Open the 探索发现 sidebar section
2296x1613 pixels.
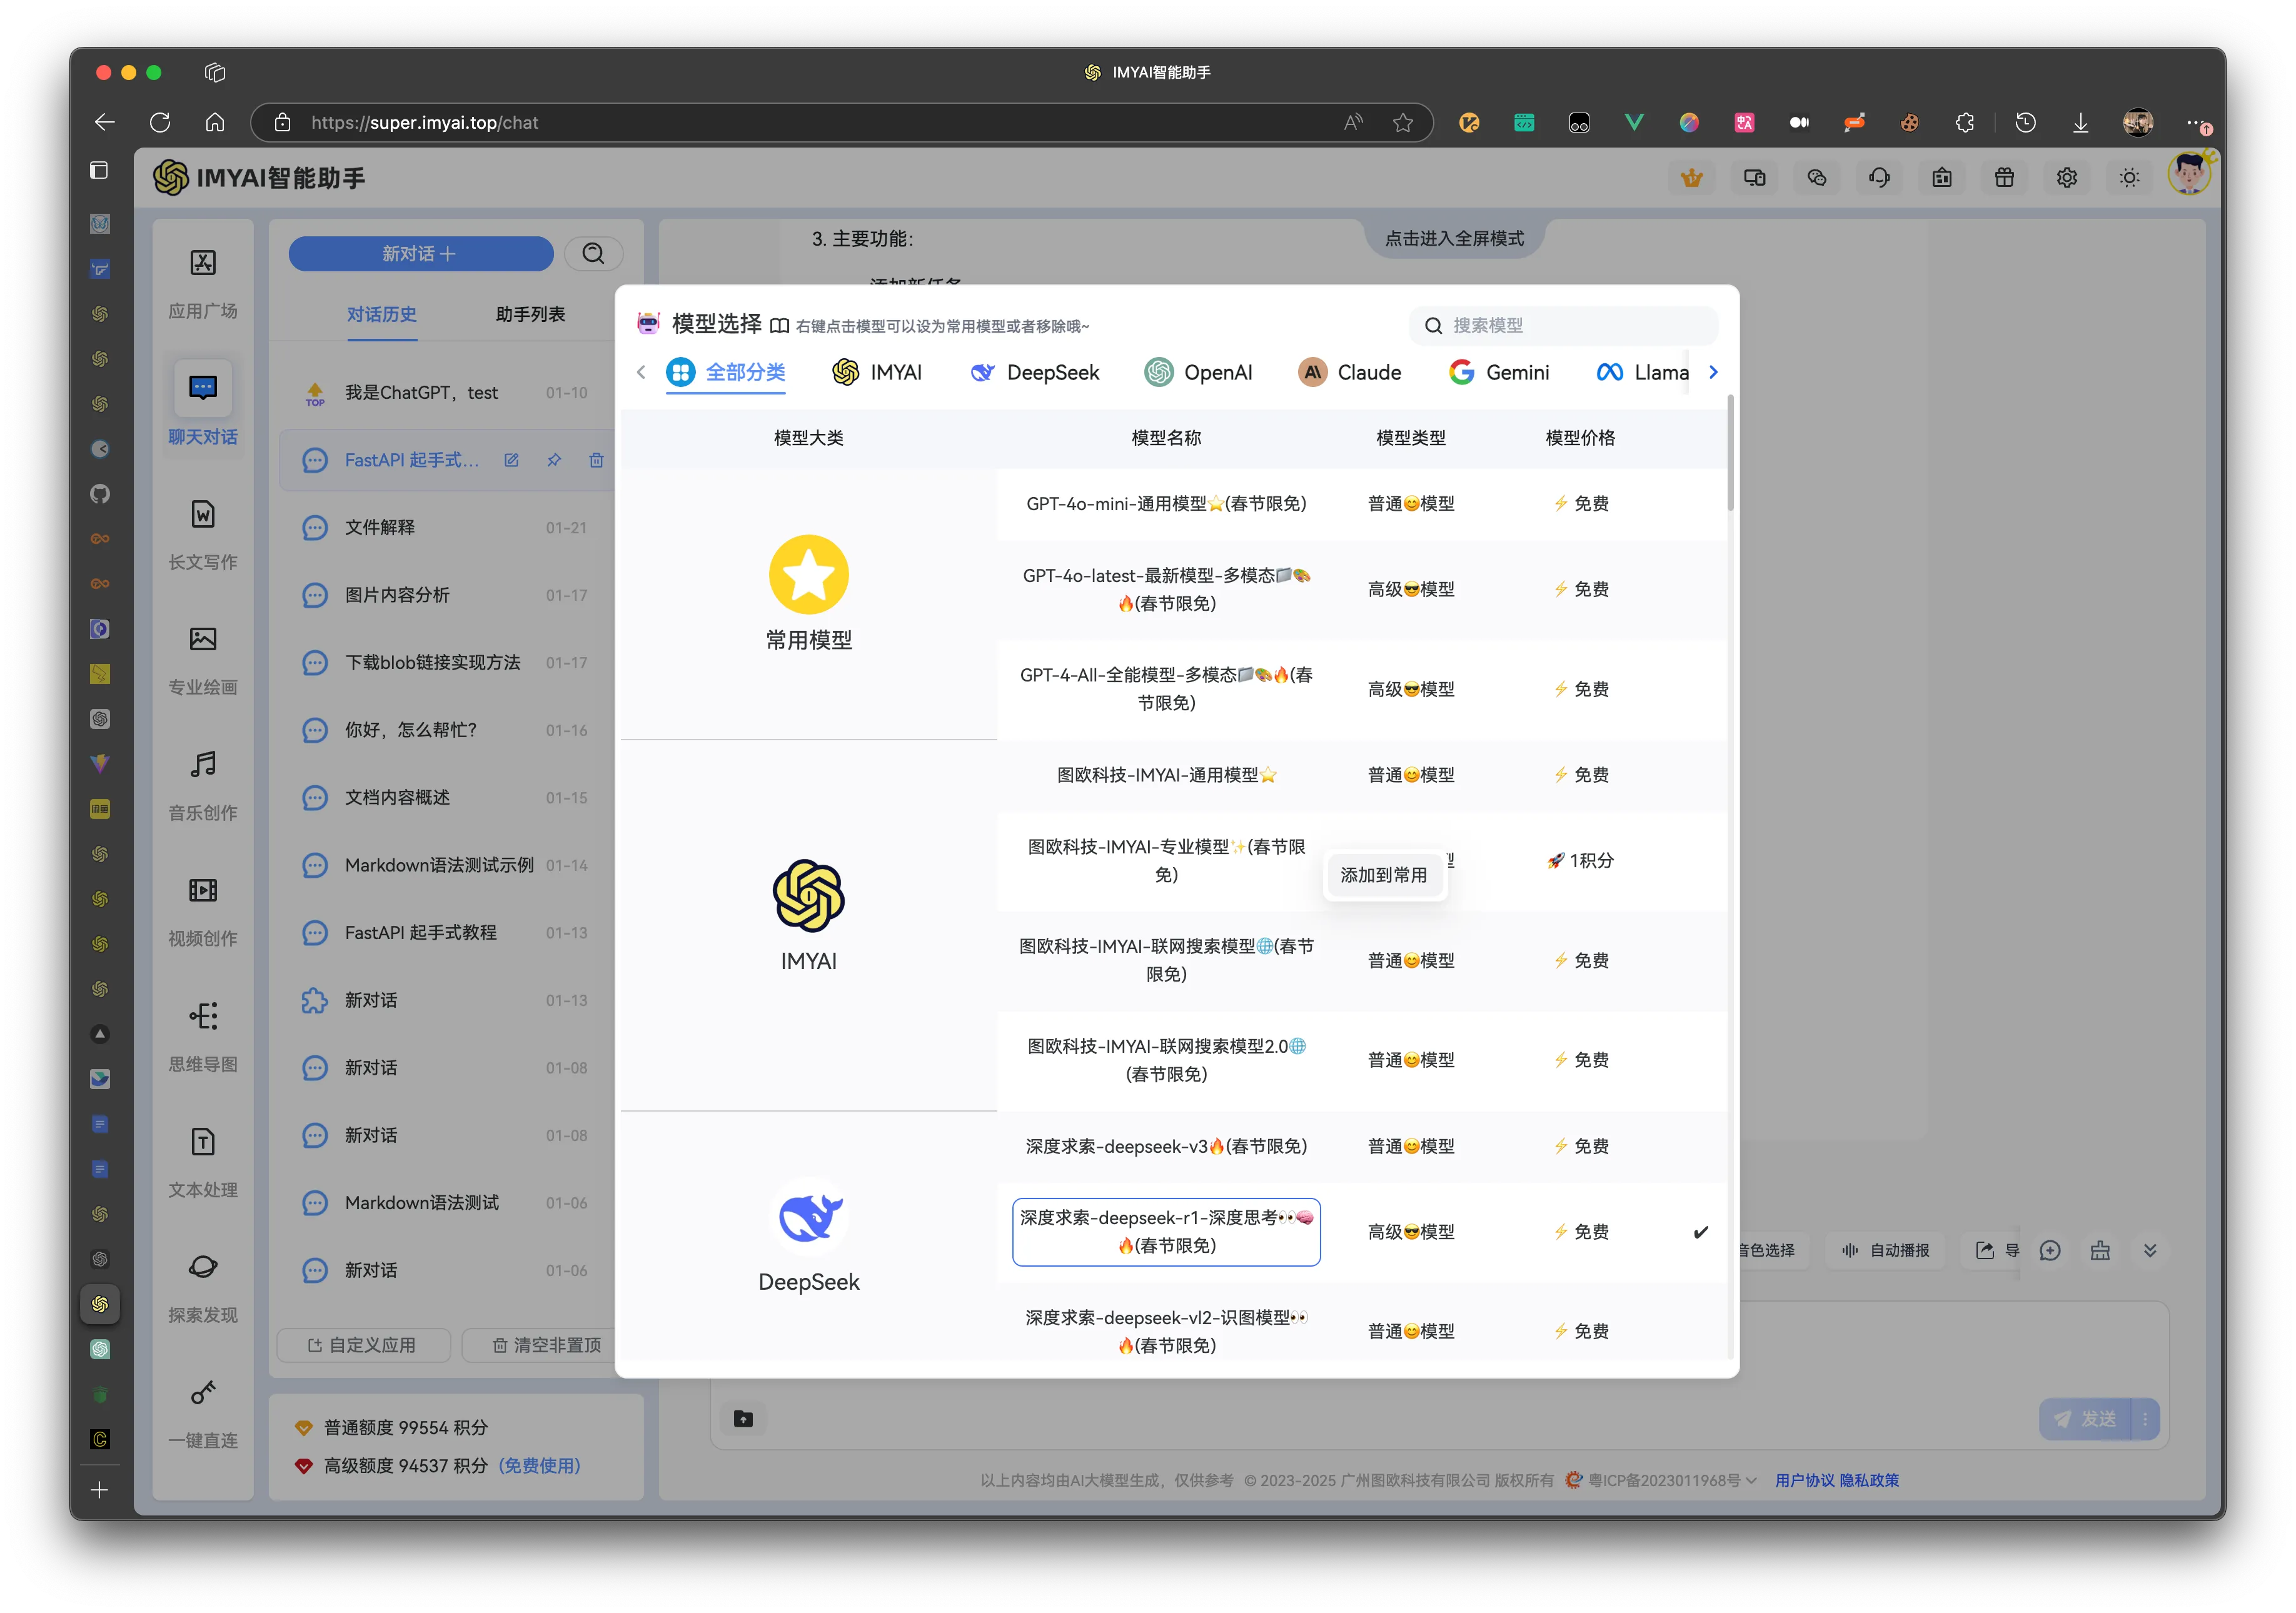tap(203, 1288)
